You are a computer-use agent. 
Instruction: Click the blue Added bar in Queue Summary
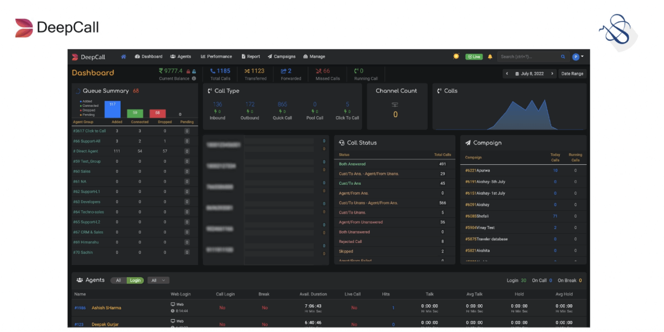coord(112,110)
